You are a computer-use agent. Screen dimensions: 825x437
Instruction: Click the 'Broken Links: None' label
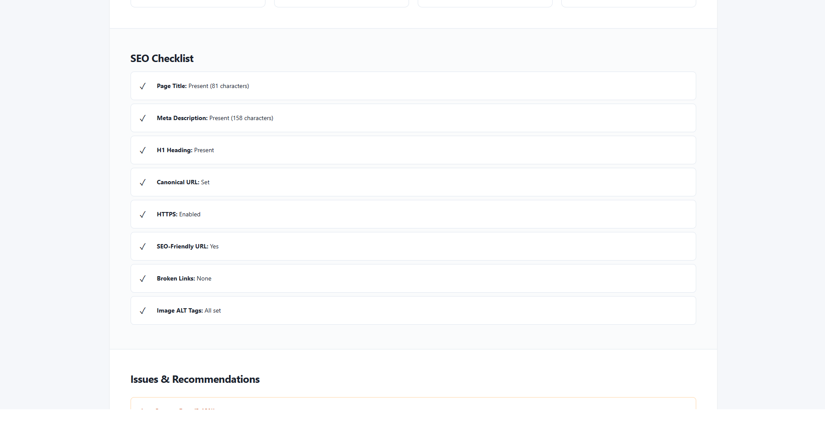click(x=184, y=279)
